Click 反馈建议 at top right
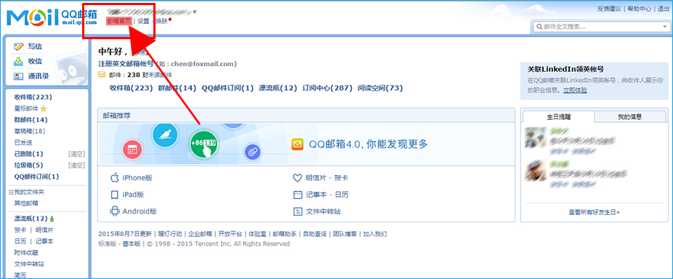The image size is (673, 279). point(609,9)
